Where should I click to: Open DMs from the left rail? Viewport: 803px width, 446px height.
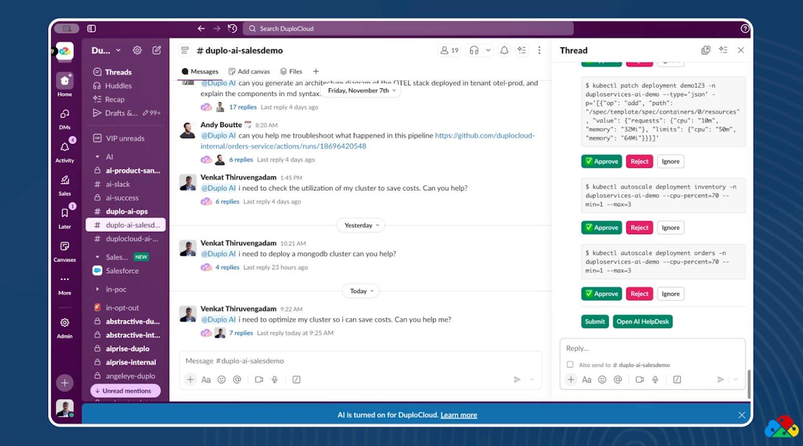coord(65,119)
